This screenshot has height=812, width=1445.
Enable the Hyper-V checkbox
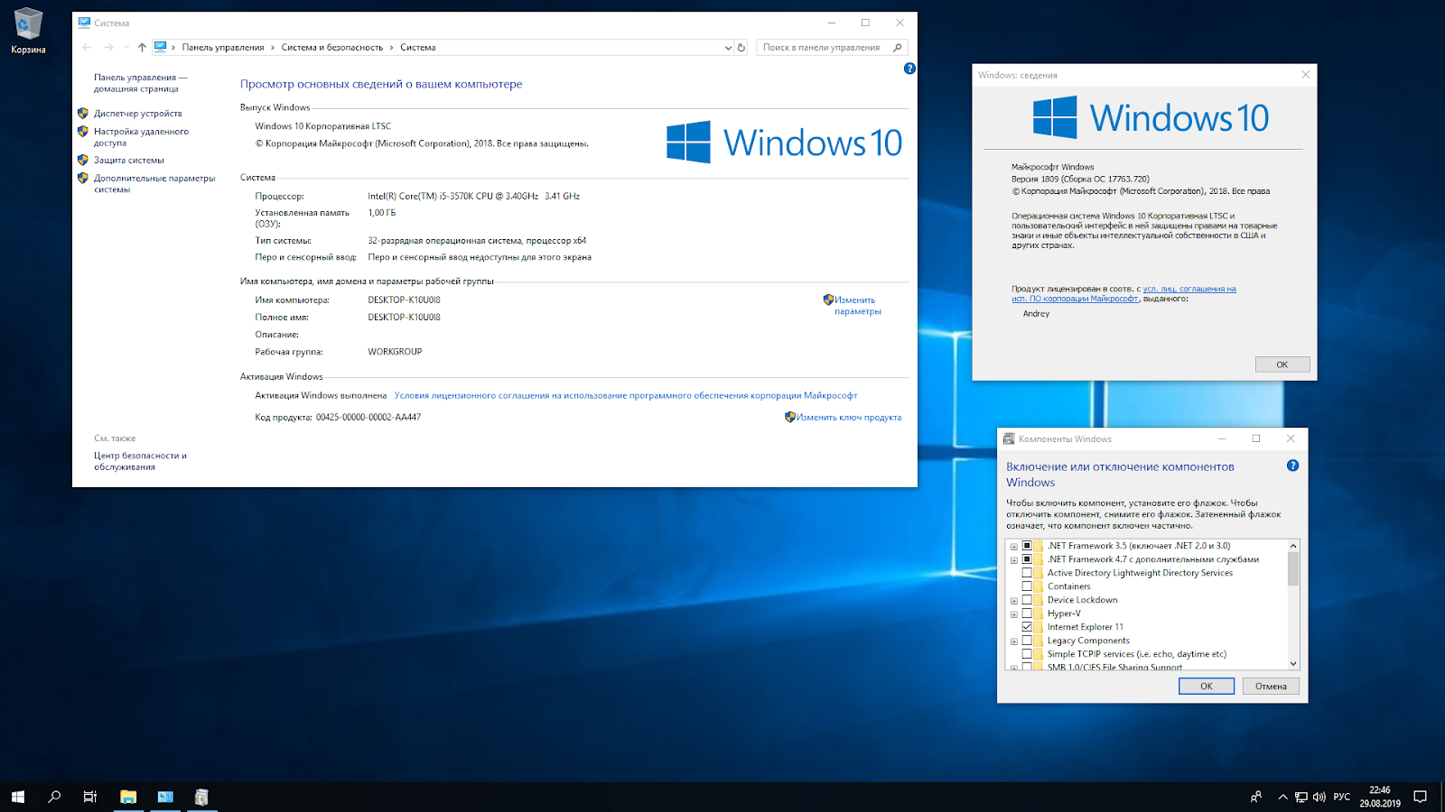point(1027,614)
